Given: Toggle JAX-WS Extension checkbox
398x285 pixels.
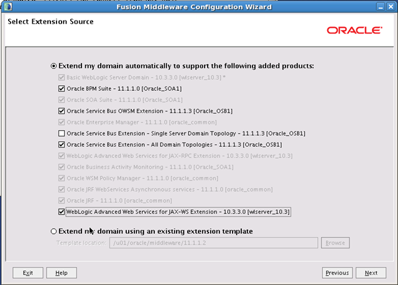Looking at the screenshot, I should tap(62, 212).
